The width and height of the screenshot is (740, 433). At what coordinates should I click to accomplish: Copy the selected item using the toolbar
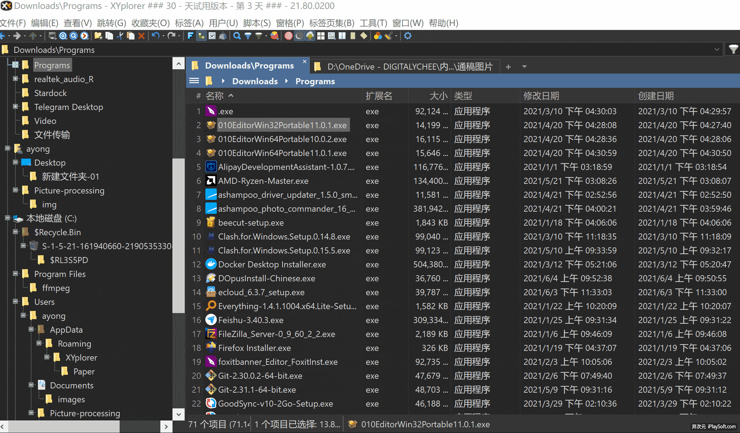(x=109, y=36)
